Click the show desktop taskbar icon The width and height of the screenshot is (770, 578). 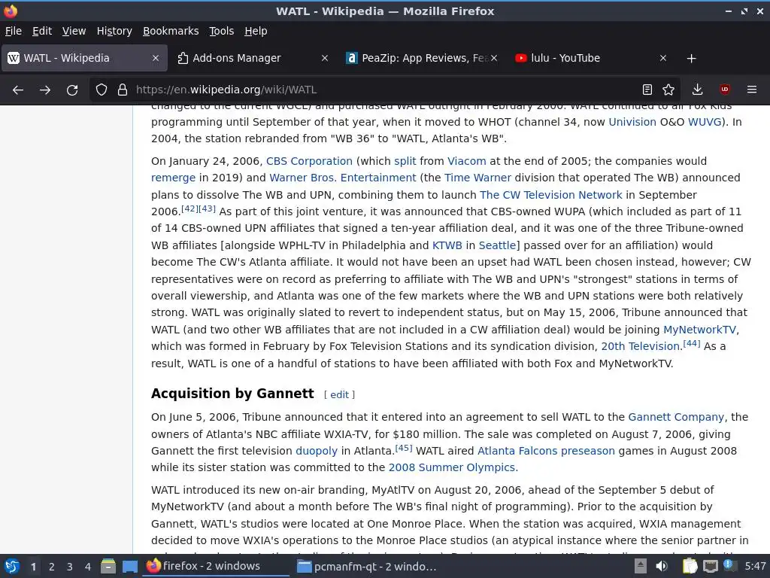pyautogui.click(x=129, y=566)
